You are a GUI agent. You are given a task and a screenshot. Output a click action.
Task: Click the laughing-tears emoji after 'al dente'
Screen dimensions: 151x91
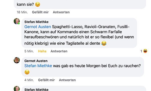point(104,43)
